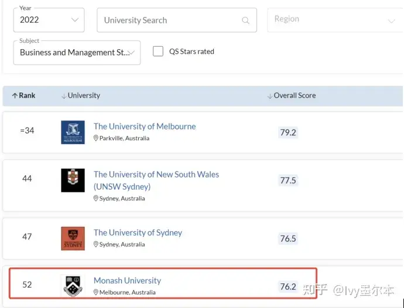Open the Region dropdown
Screen dimensions: 404x308
(x=335, y=20)
